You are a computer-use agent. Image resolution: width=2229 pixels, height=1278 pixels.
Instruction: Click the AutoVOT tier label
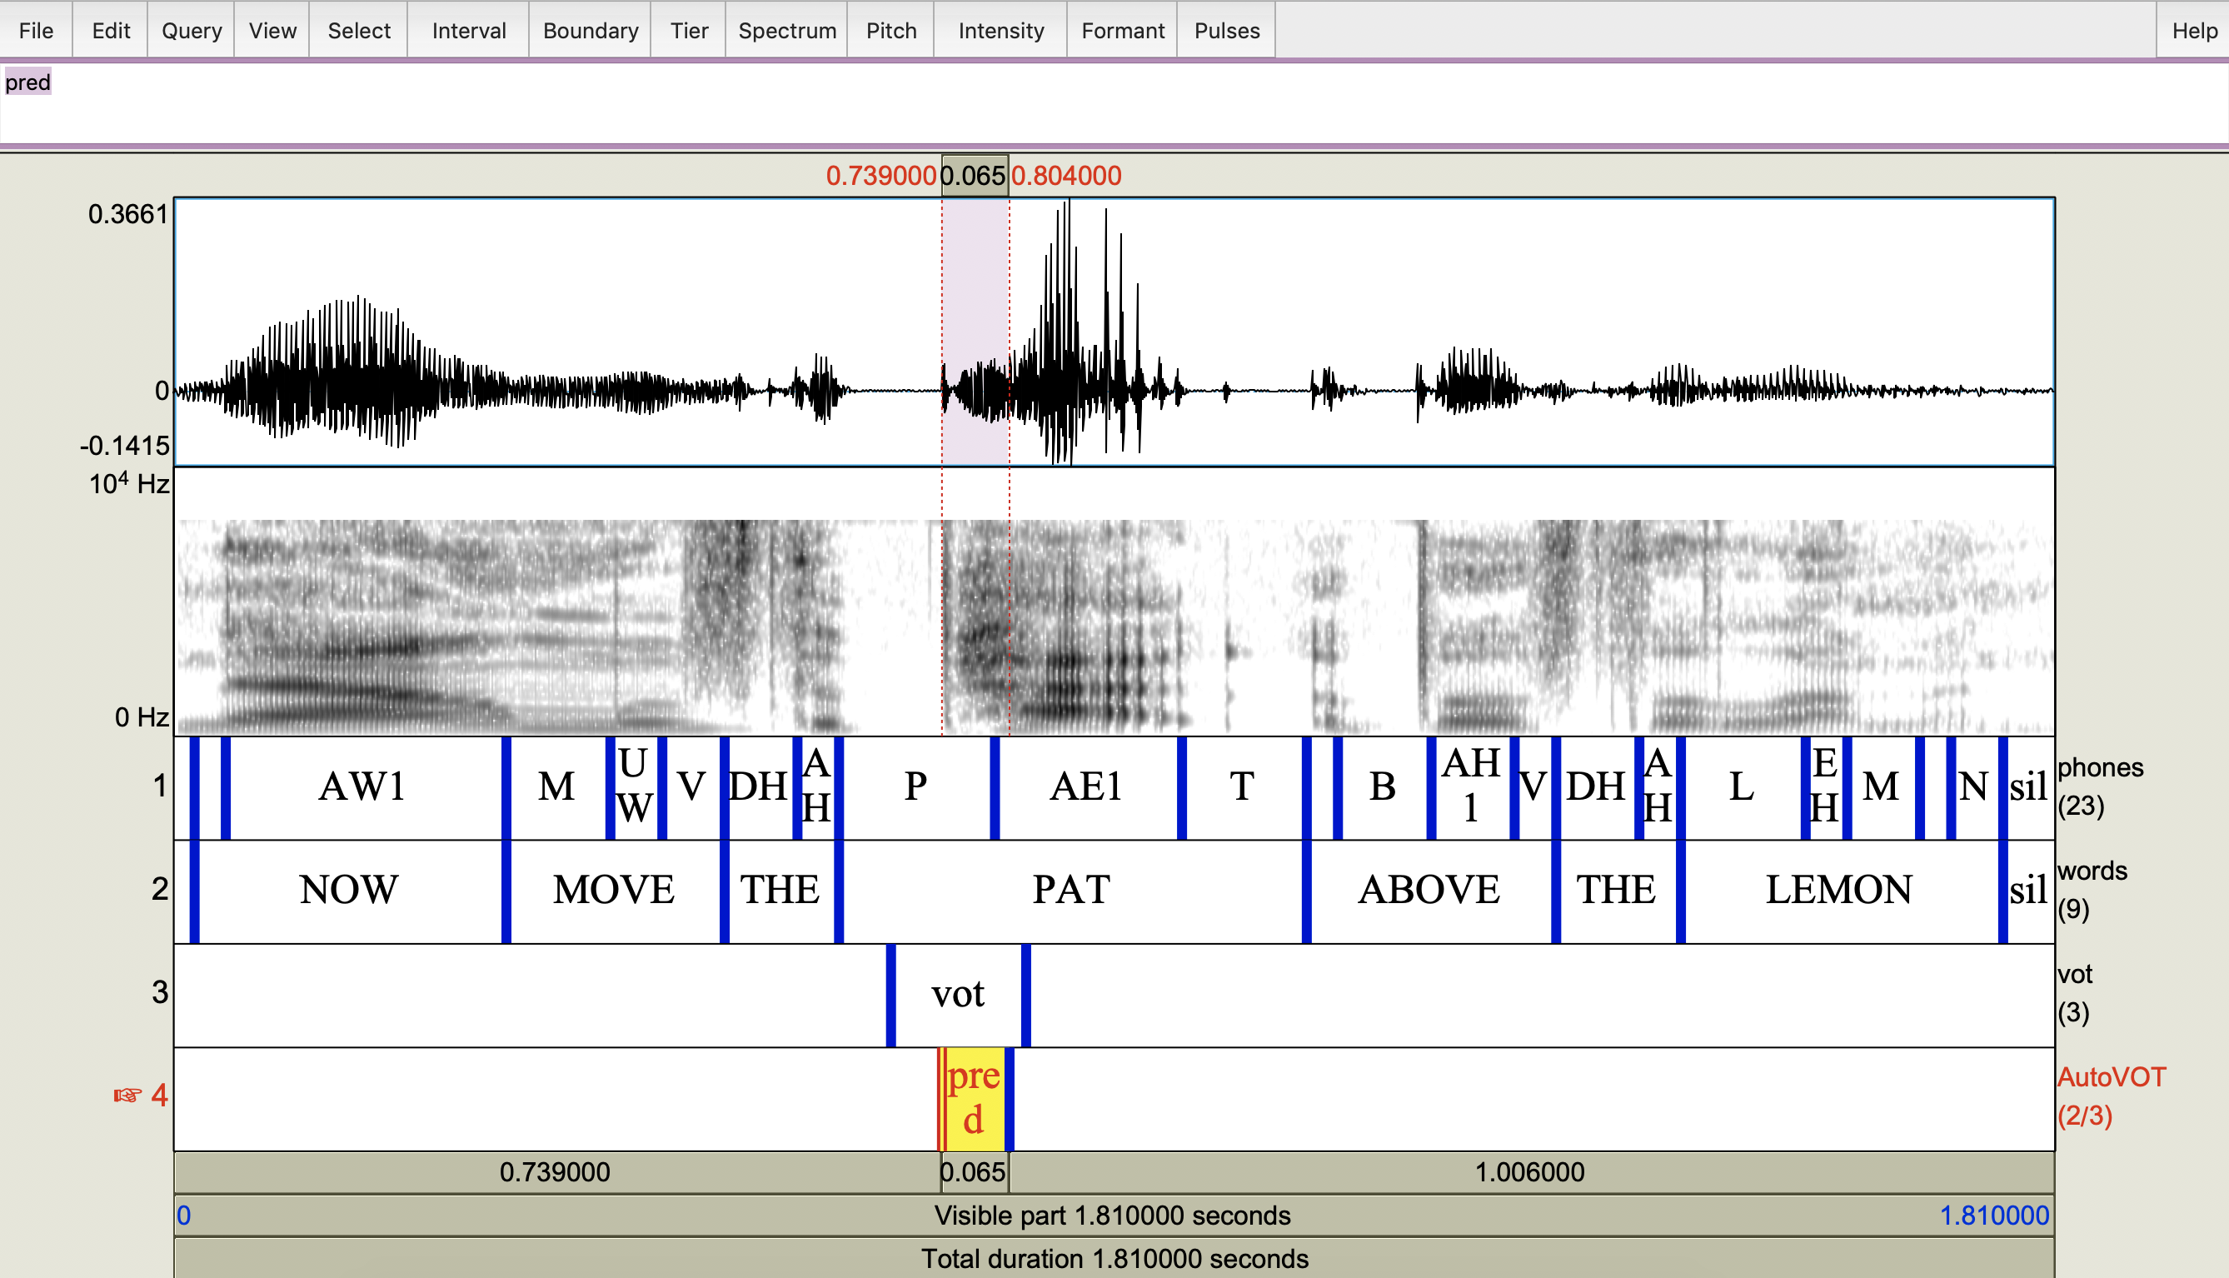pos(2112,1097)
